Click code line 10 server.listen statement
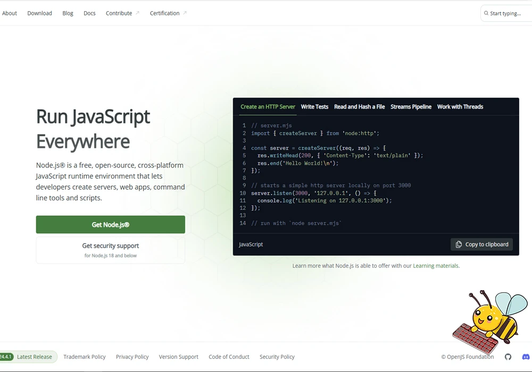The width and height of the screenshot is (532, 372). coord(314,193)
